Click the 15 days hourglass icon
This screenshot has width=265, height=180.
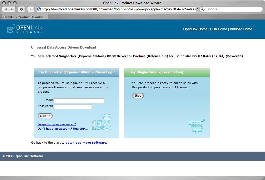click(x=102, y=122)
